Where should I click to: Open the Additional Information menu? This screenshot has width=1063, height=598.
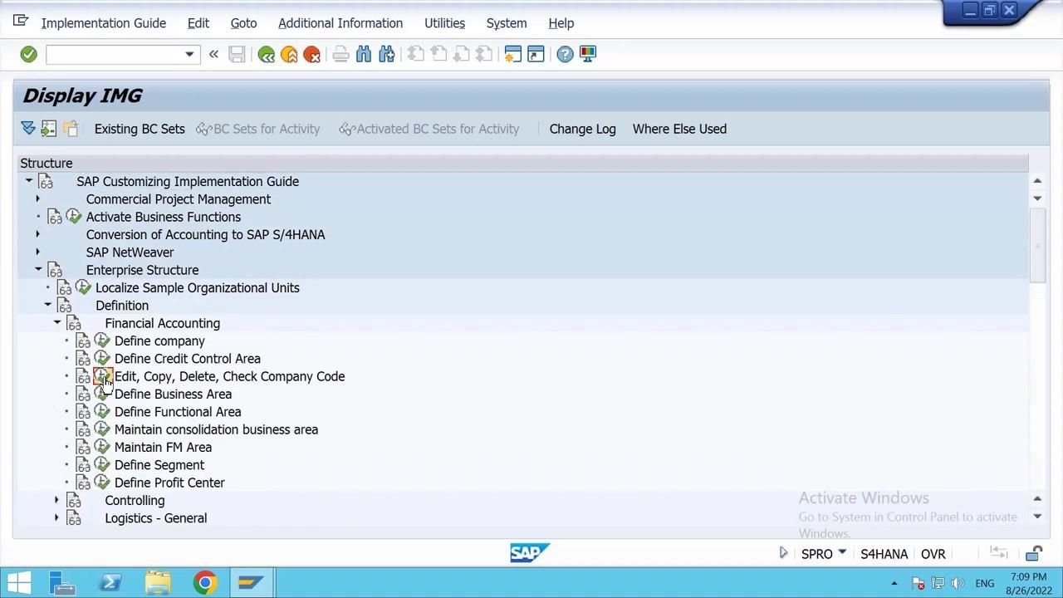coord(340,23)
